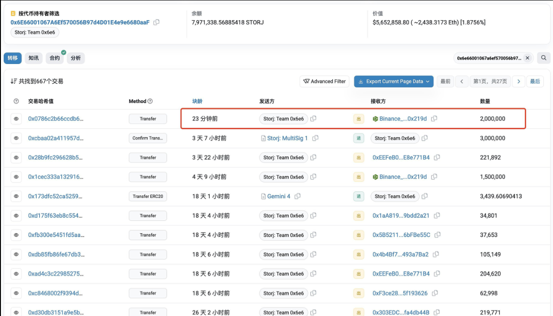The height and width of the screenshot is (316, 553).
Task: Copy sender address in the 23-minutes-ago row
Action: pyautogui.click(x=313, y=119)
